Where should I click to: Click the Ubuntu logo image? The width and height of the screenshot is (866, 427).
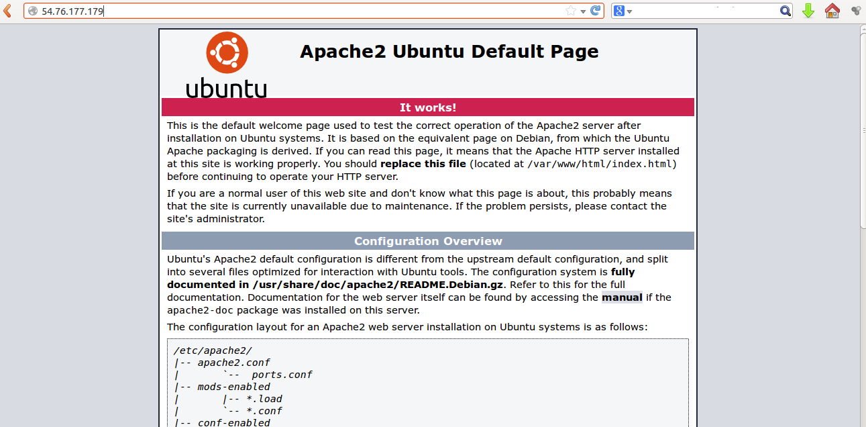227,65
